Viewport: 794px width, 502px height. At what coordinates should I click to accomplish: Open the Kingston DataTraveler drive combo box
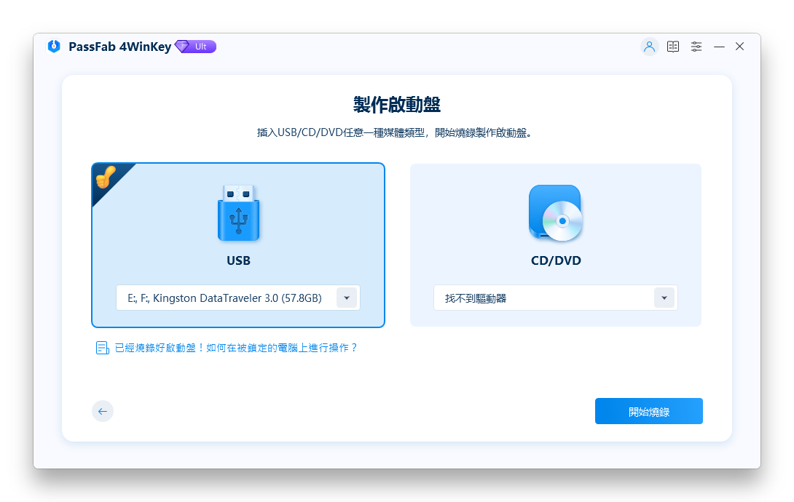click(x=238, y=298)
